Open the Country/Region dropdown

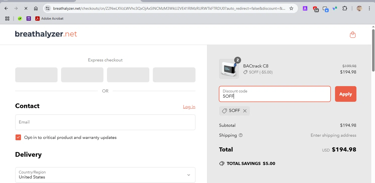click(105, 175)
